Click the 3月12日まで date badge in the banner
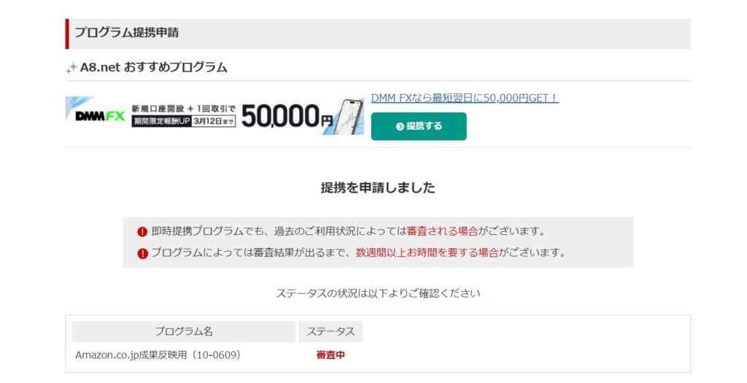747x383 pixels. (214, 122)
